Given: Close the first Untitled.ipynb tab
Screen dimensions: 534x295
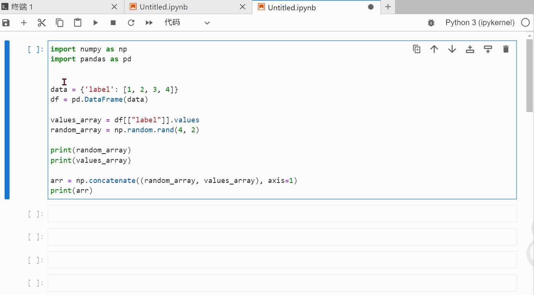Looking at the screenshot, I should (242, 7).
